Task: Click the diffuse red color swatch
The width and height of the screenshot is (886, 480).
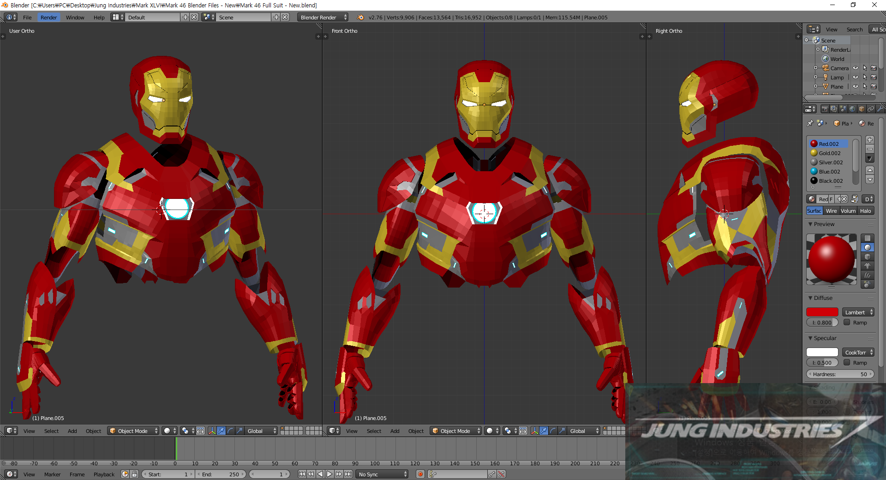Action: (x=822, y=312)
